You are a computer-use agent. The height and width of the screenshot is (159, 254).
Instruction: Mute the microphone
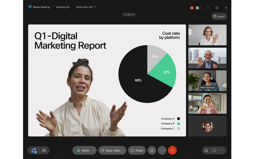coord(83,150)
